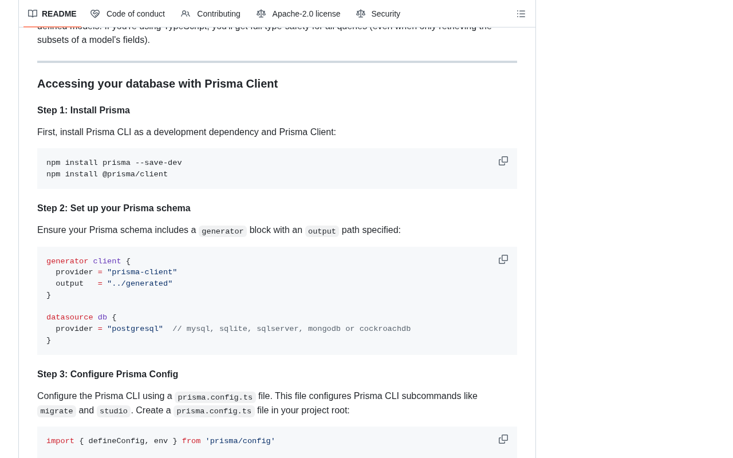The width and height of the screenshot is (733, 458).
Task: Click the 'npm install prisma --save-dev' line
Action: (x=114, y=163)
